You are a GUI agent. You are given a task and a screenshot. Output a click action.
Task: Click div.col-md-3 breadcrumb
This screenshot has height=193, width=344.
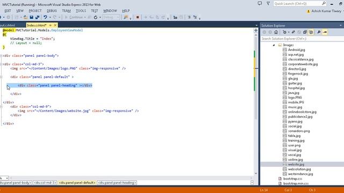tap(45, 183)
